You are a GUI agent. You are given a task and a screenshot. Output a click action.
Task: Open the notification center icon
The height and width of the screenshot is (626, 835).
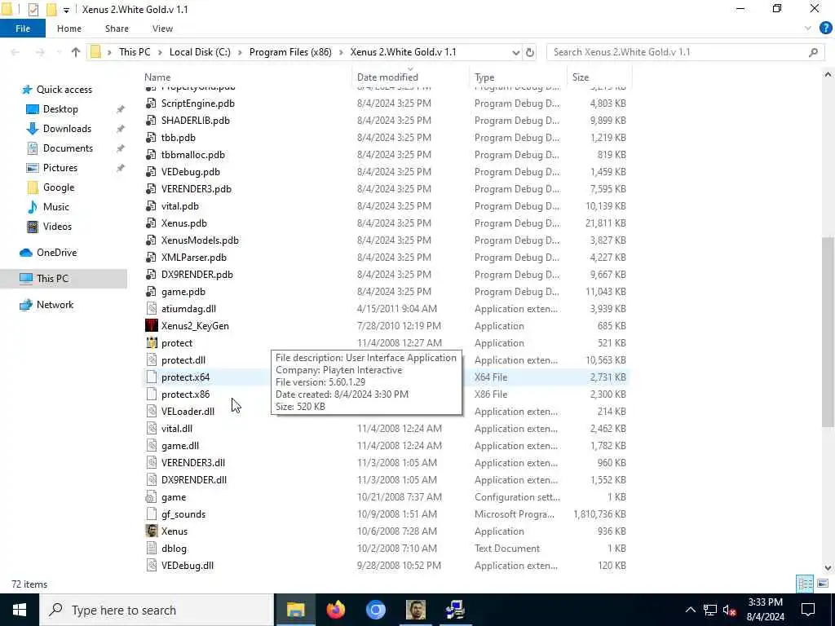click(808, 610)
